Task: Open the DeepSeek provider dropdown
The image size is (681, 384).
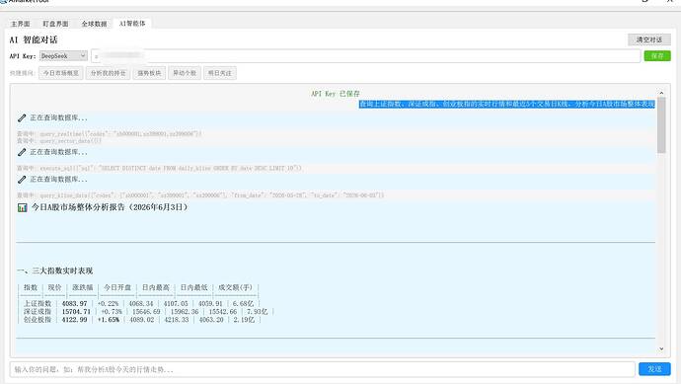Action: click(x=63, y=56)
